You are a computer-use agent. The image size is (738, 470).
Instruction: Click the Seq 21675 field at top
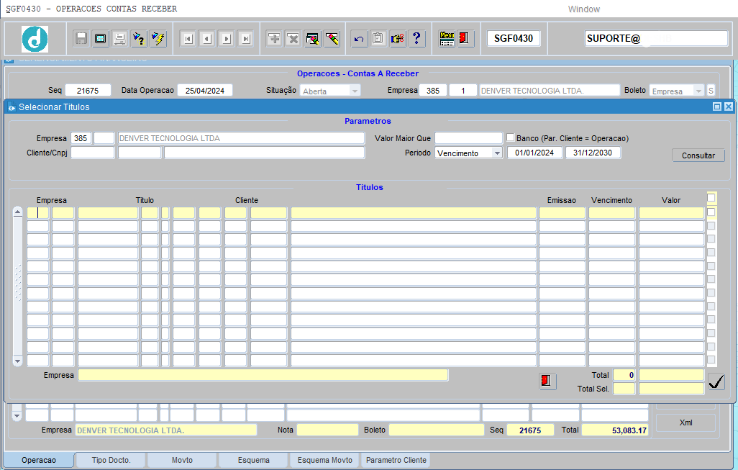point(88,91)
